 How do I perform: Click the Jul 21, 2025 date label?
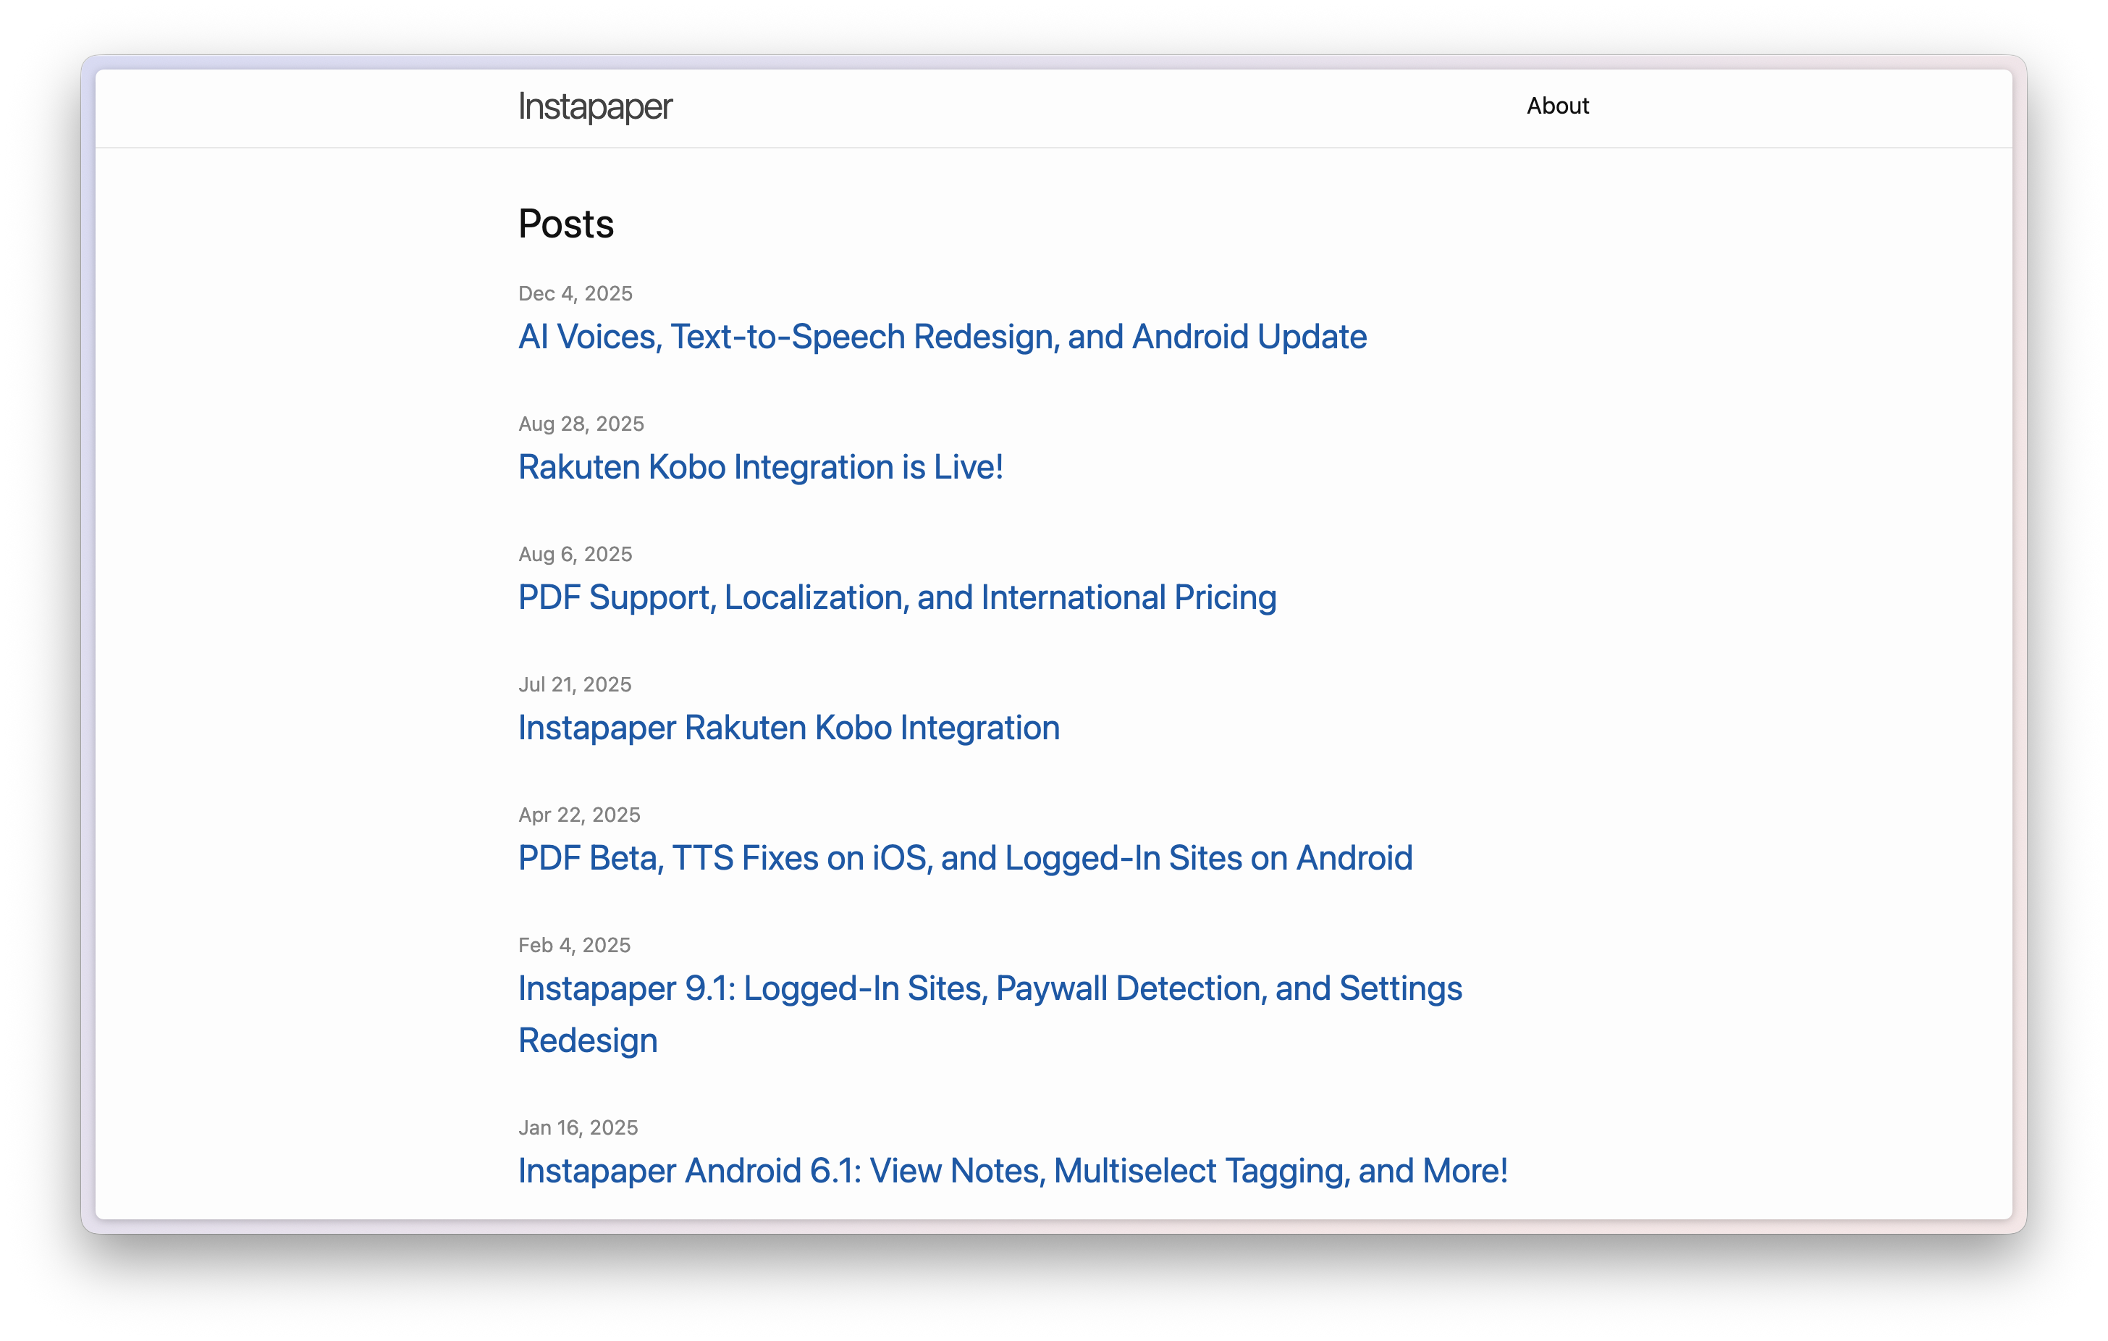pos(574,685)
